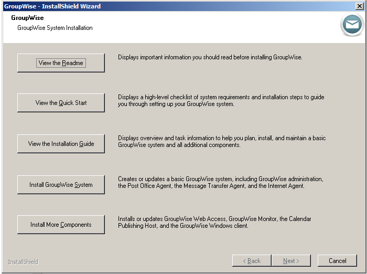Image resolution: width=367 pixels, height=274 pixels.
Task: Click the greyed-out Next button
Action: (291, 261)
